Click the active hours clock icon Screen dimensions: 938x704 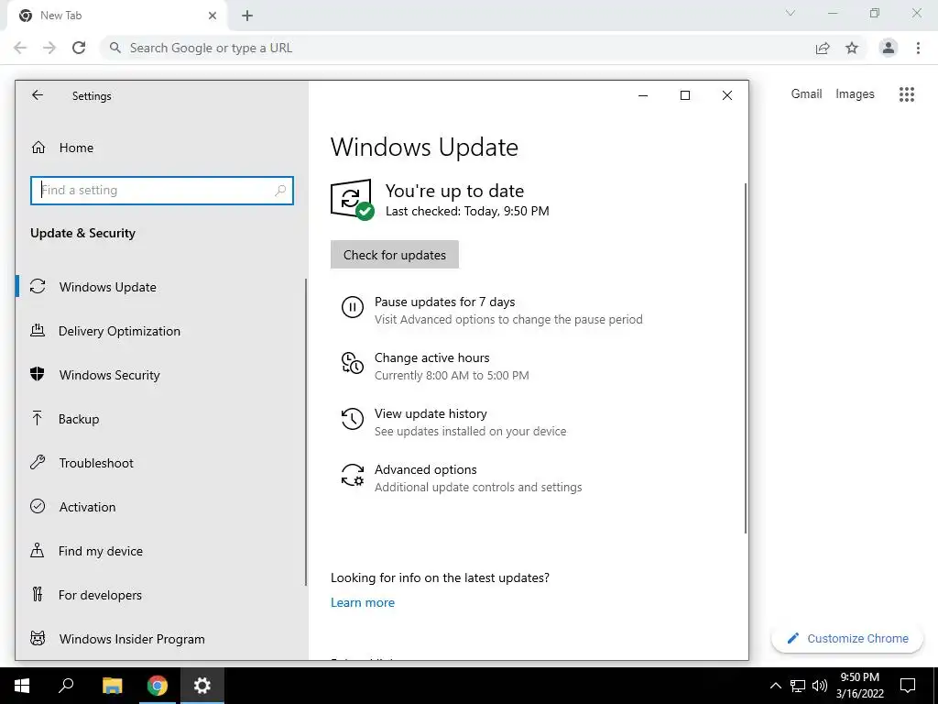[353, 363]
